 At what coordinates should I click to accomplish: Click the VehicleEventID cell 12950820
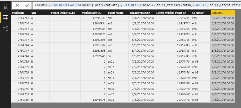[x=94, y=34]
